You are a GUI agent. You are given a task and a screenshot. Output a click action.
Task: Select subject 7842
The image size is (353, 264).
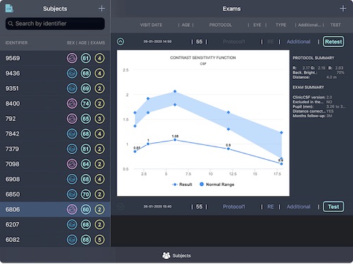pos(55,134)
